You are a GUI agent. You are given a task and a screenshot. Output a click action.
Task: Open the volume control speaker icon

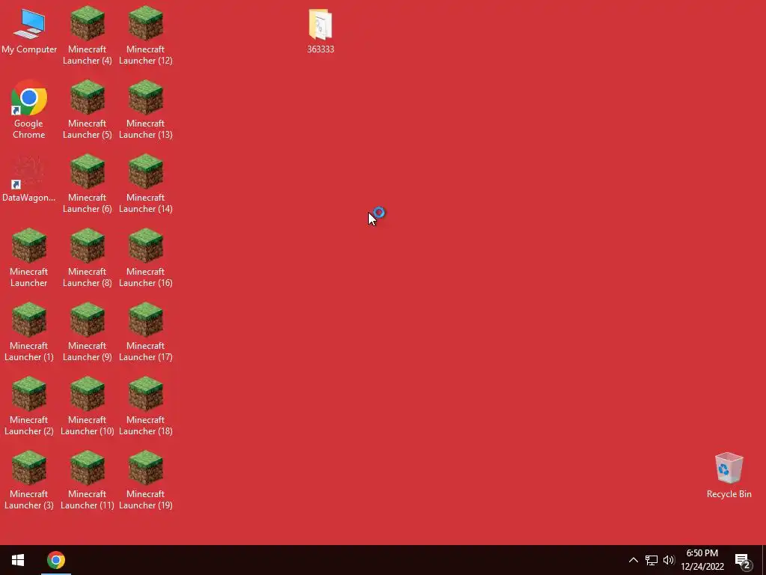[669, 560]
